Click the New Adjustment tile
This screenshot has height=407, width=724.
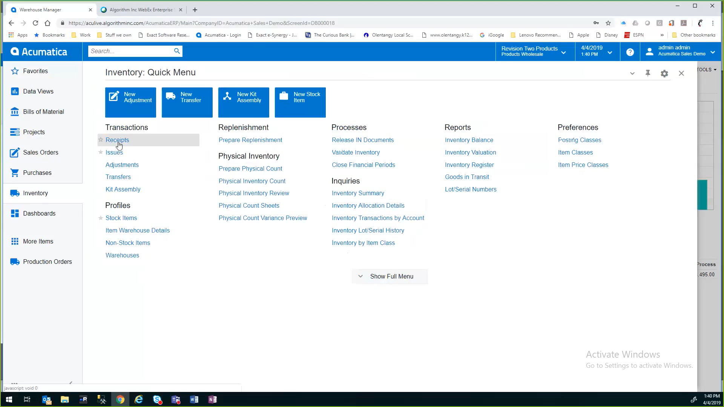pos(130,102)
